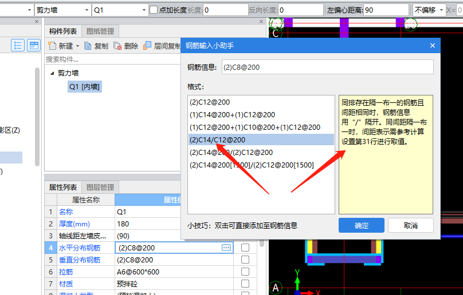Click the 材质 property label
Image resolution: width=463 pixels, height=295 pixels.
[66, 284]
